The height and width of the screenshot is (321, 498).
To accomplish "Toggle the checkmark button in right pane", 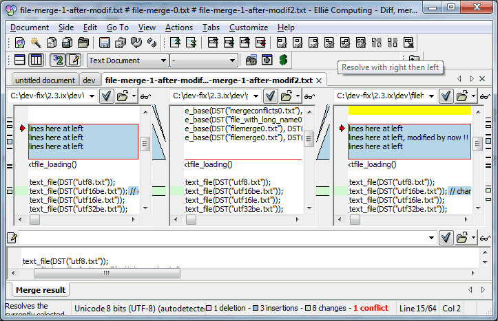I will point(446,96).
